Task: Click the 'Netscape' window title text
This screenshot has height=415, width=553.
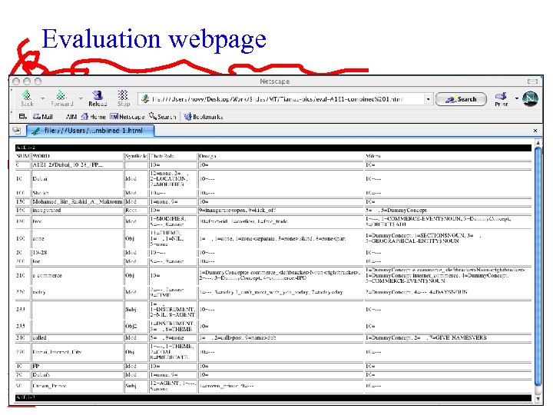Action: pyautogui.click(x=274, y=81)
